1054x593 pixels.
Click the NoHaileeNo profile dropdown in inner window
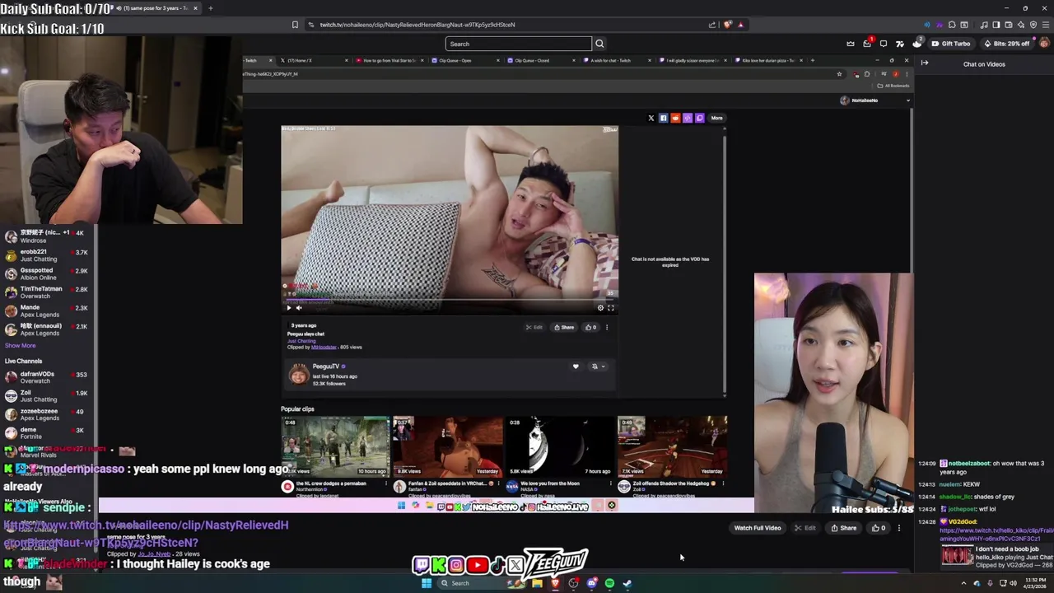(874, 100)
